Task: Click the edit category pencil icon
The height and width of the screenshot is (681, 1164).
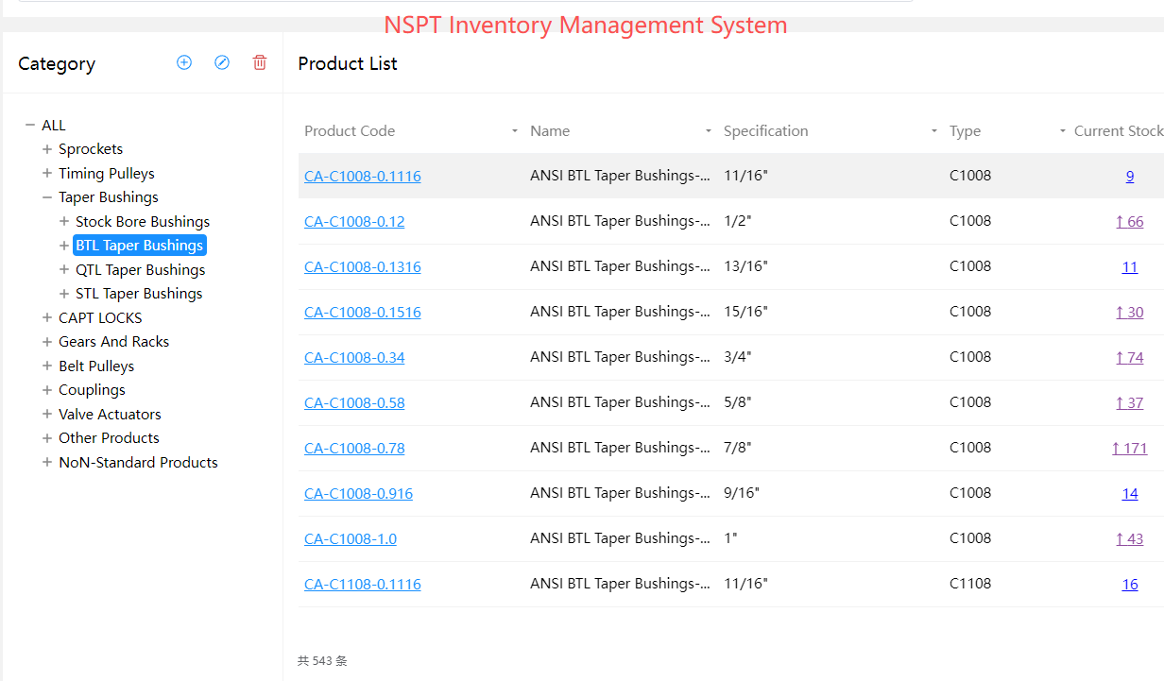Action: 222,62
